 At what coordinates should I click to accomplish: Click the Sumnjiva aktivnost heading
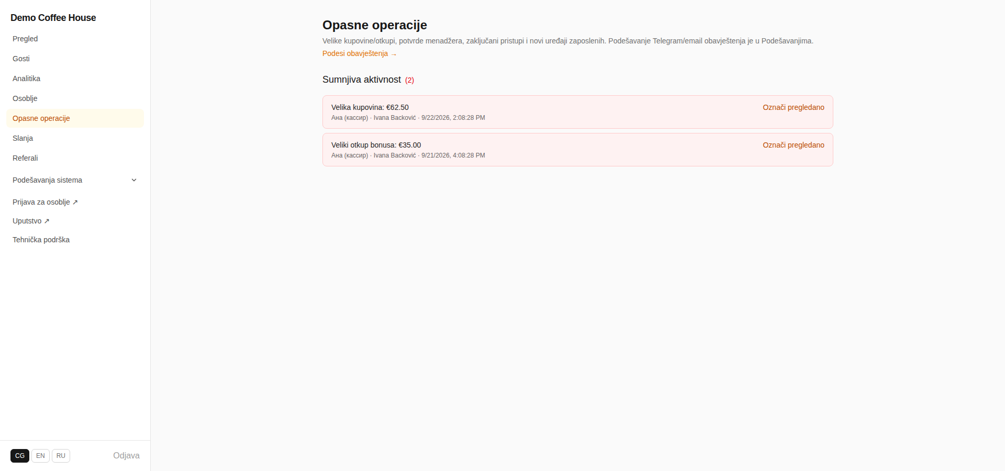point(362,80)
